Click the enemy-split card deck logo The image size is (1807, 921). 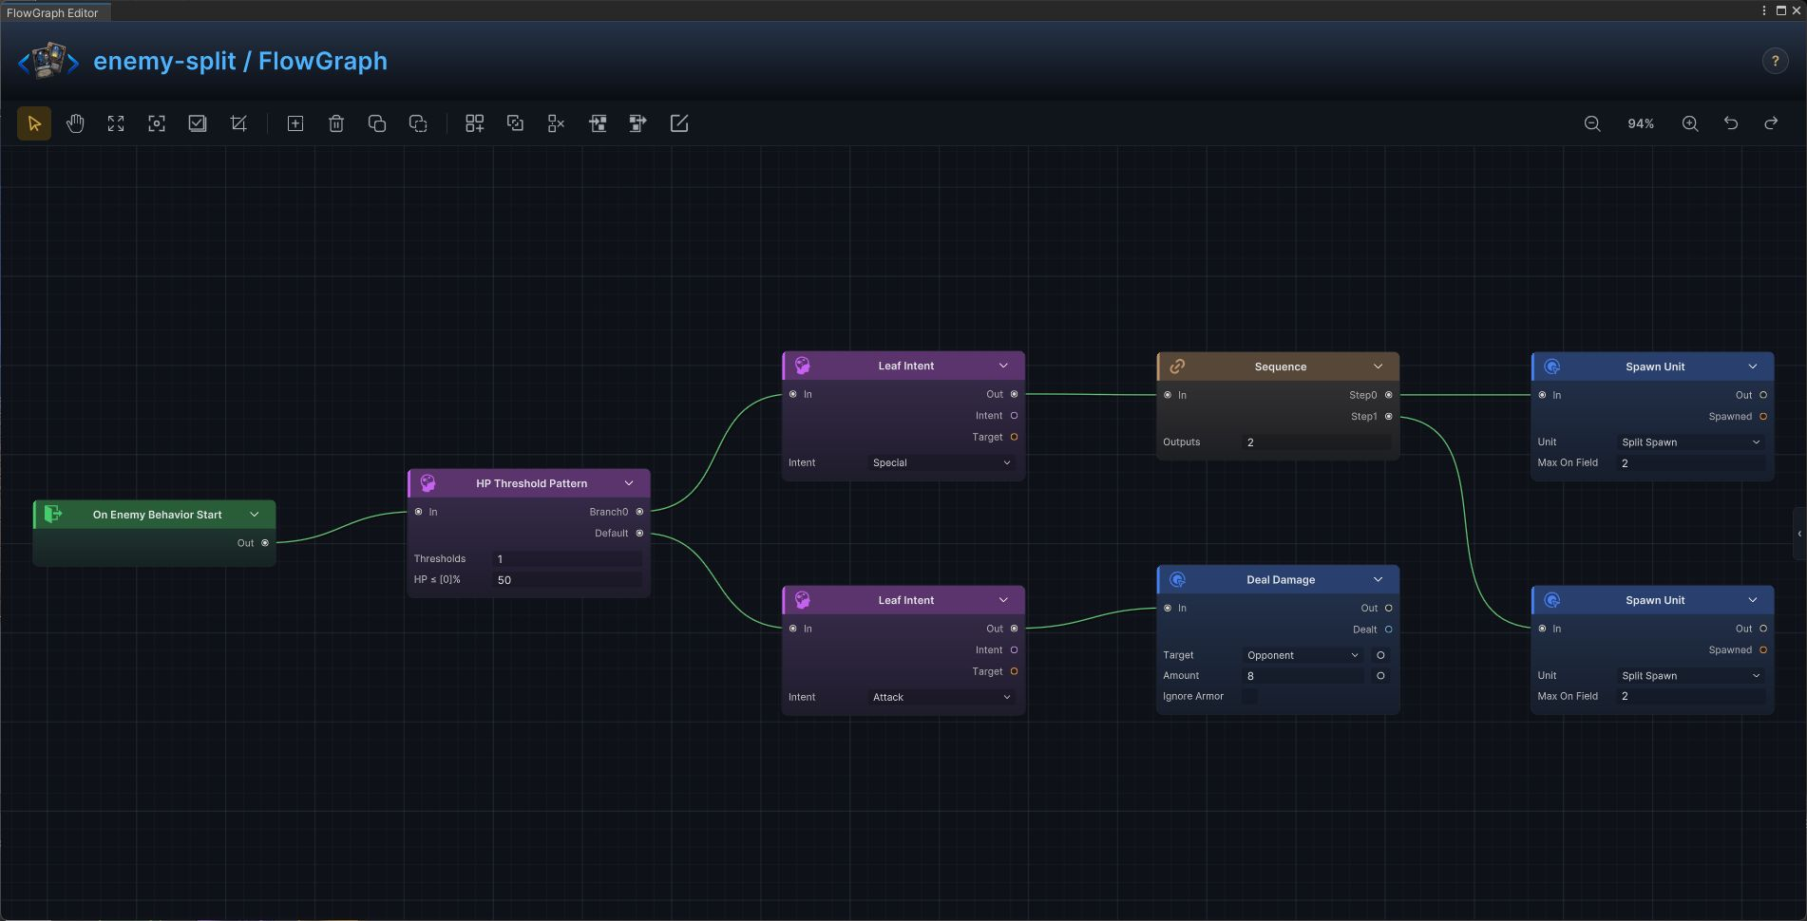49,61
